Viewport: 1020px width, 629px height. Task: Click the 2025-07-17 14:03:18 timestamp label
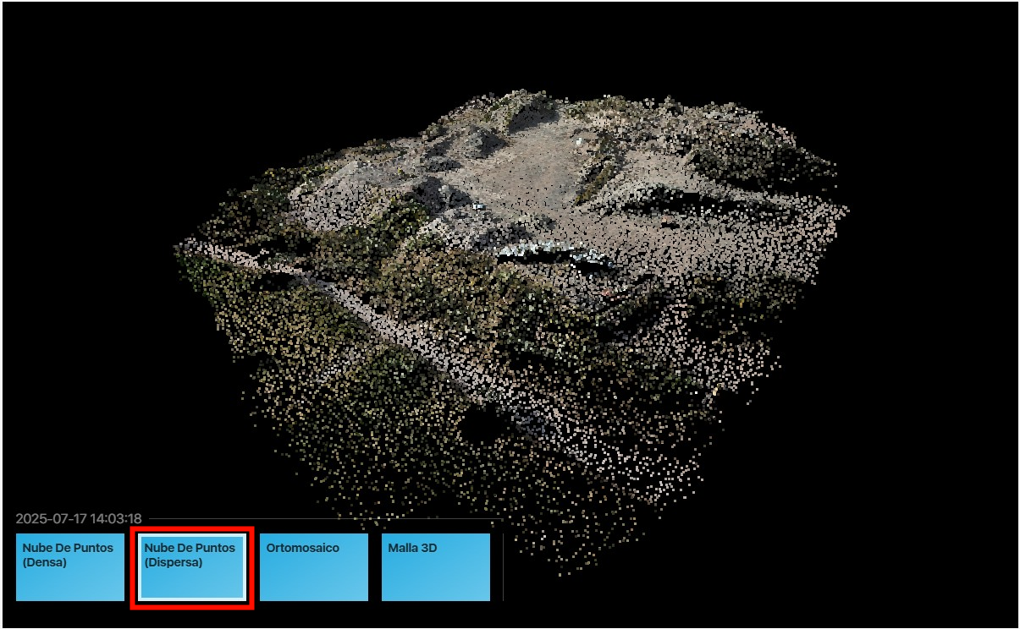(x=78, y=518)
